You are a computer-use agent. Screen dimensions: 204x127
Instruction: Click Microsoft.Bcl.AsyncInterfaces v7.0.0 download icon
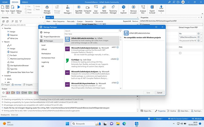[118, 83]
